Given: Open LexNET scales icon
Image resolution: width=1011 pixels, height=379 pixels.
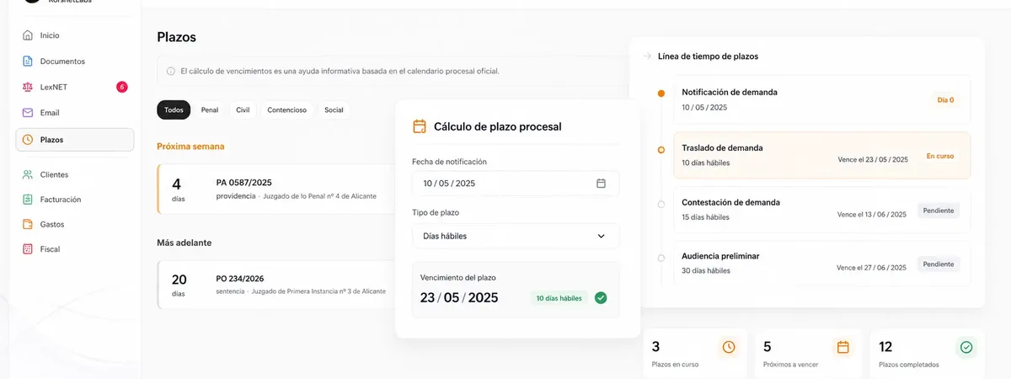Looking at the screenshot, I should pyautogui.click(x=28, y=87).
